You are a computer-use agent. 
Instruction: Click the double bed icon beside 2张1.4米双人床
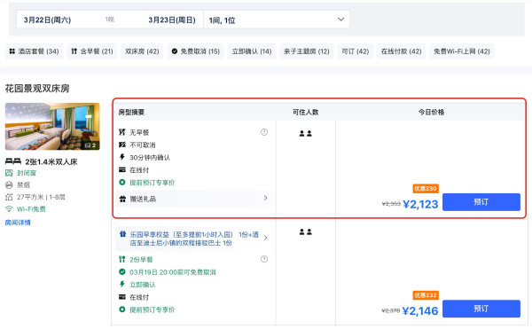[13, 161]
